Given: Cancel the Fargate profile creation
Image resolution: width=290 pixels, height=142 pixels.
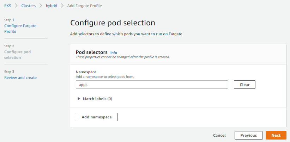Looking at the screenshot, I should coord(219,135).
